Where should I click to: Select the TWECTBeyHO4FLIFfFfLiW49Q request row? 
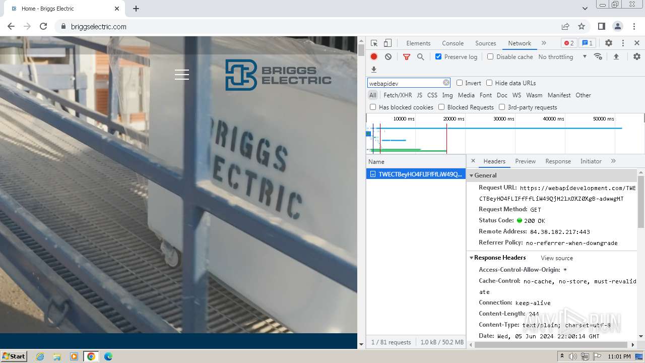click(416, 174)
